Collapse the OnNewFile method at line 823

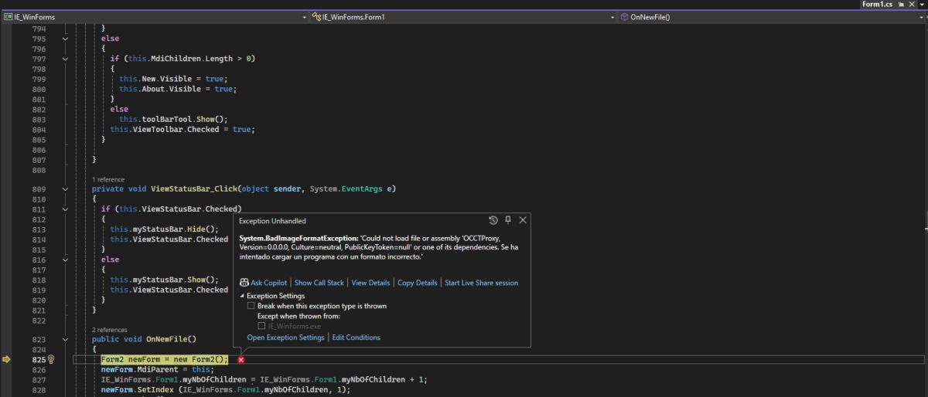(65, 340)
